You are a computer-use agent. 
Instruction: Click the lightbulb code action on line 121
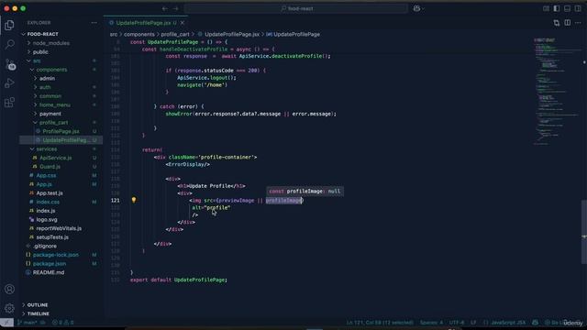click(x=134, y=200)
